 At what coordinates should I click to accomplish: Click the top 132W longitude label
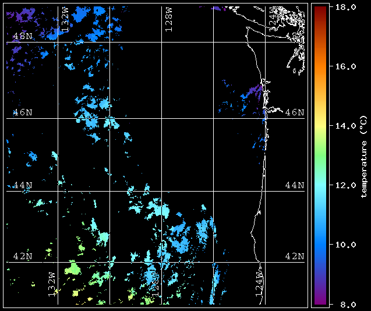click(65, 20)
